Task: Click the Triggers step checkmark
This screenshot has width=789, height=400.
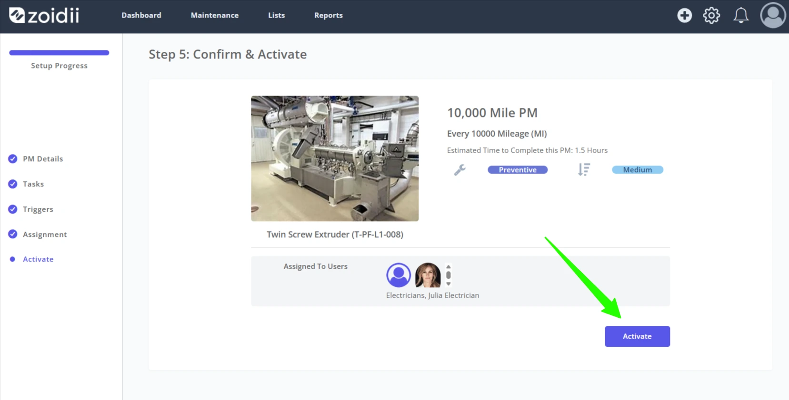Action: [x=13, y=209]
